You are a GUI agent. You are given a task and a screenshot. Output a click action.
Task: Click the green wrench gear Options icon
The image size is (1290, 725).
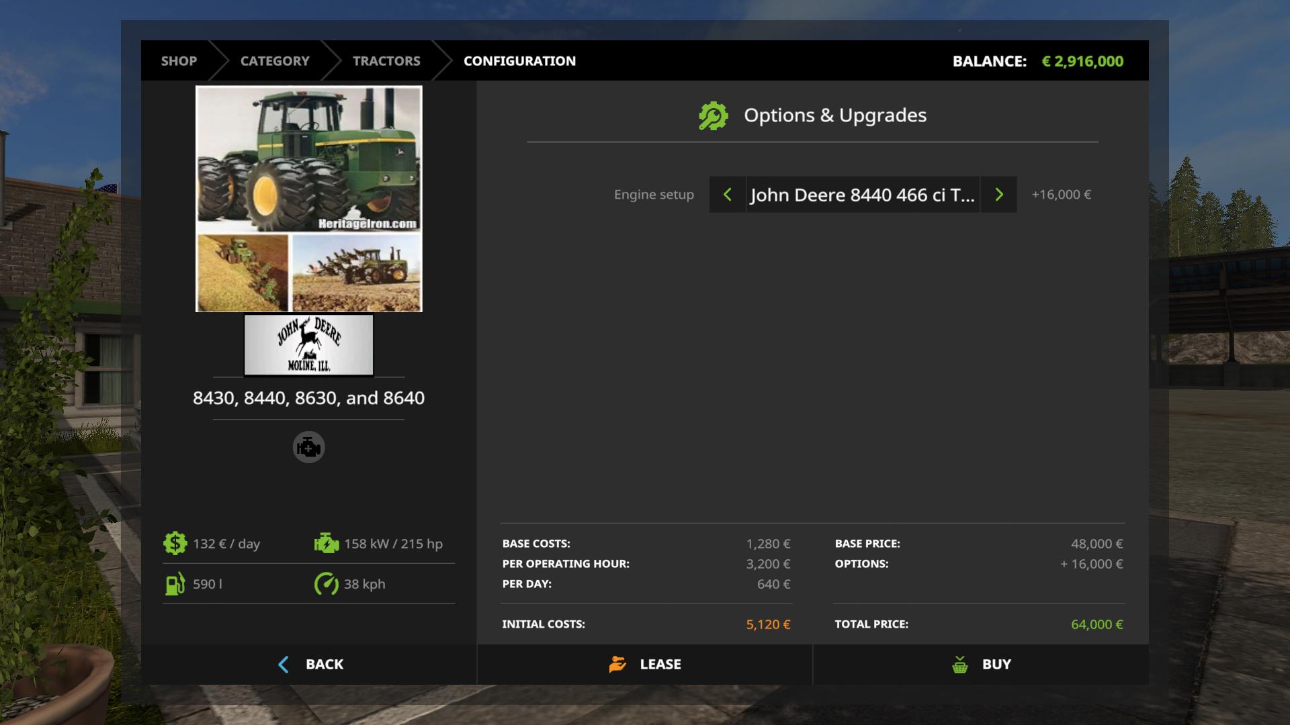coord(713,115)
